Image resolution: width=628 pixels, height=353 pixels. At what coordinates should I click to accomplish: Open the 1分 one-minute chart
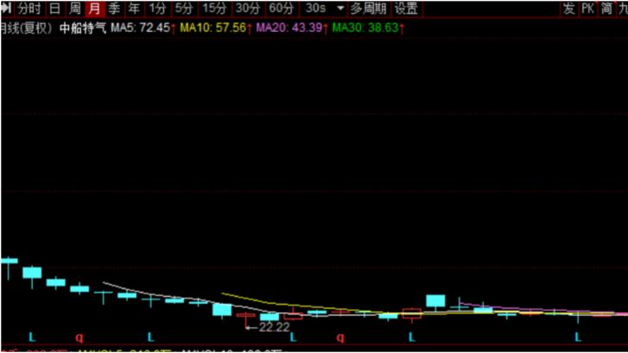click(157, 9)
